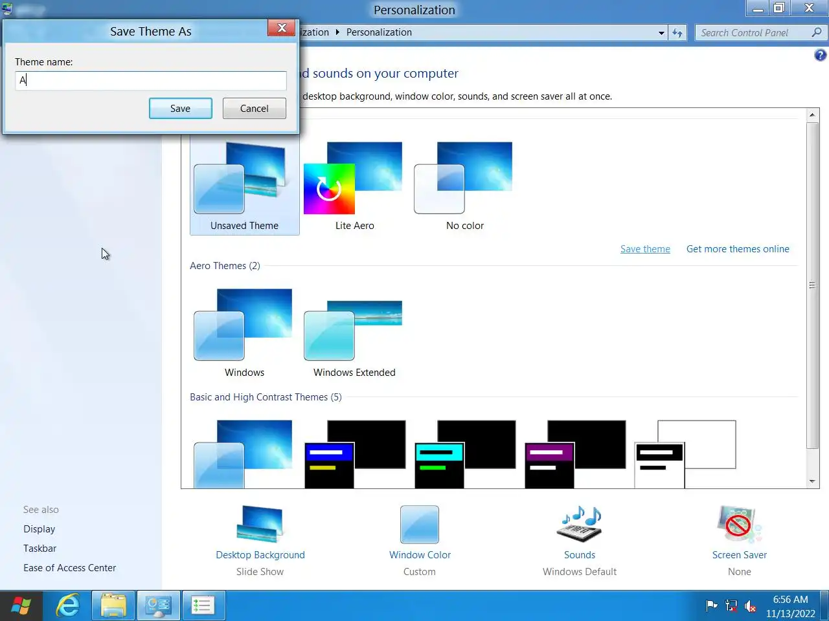Open the Action Center flag tray icon
This screenshot has height=621, width=829.
click(x=712, y=606)
